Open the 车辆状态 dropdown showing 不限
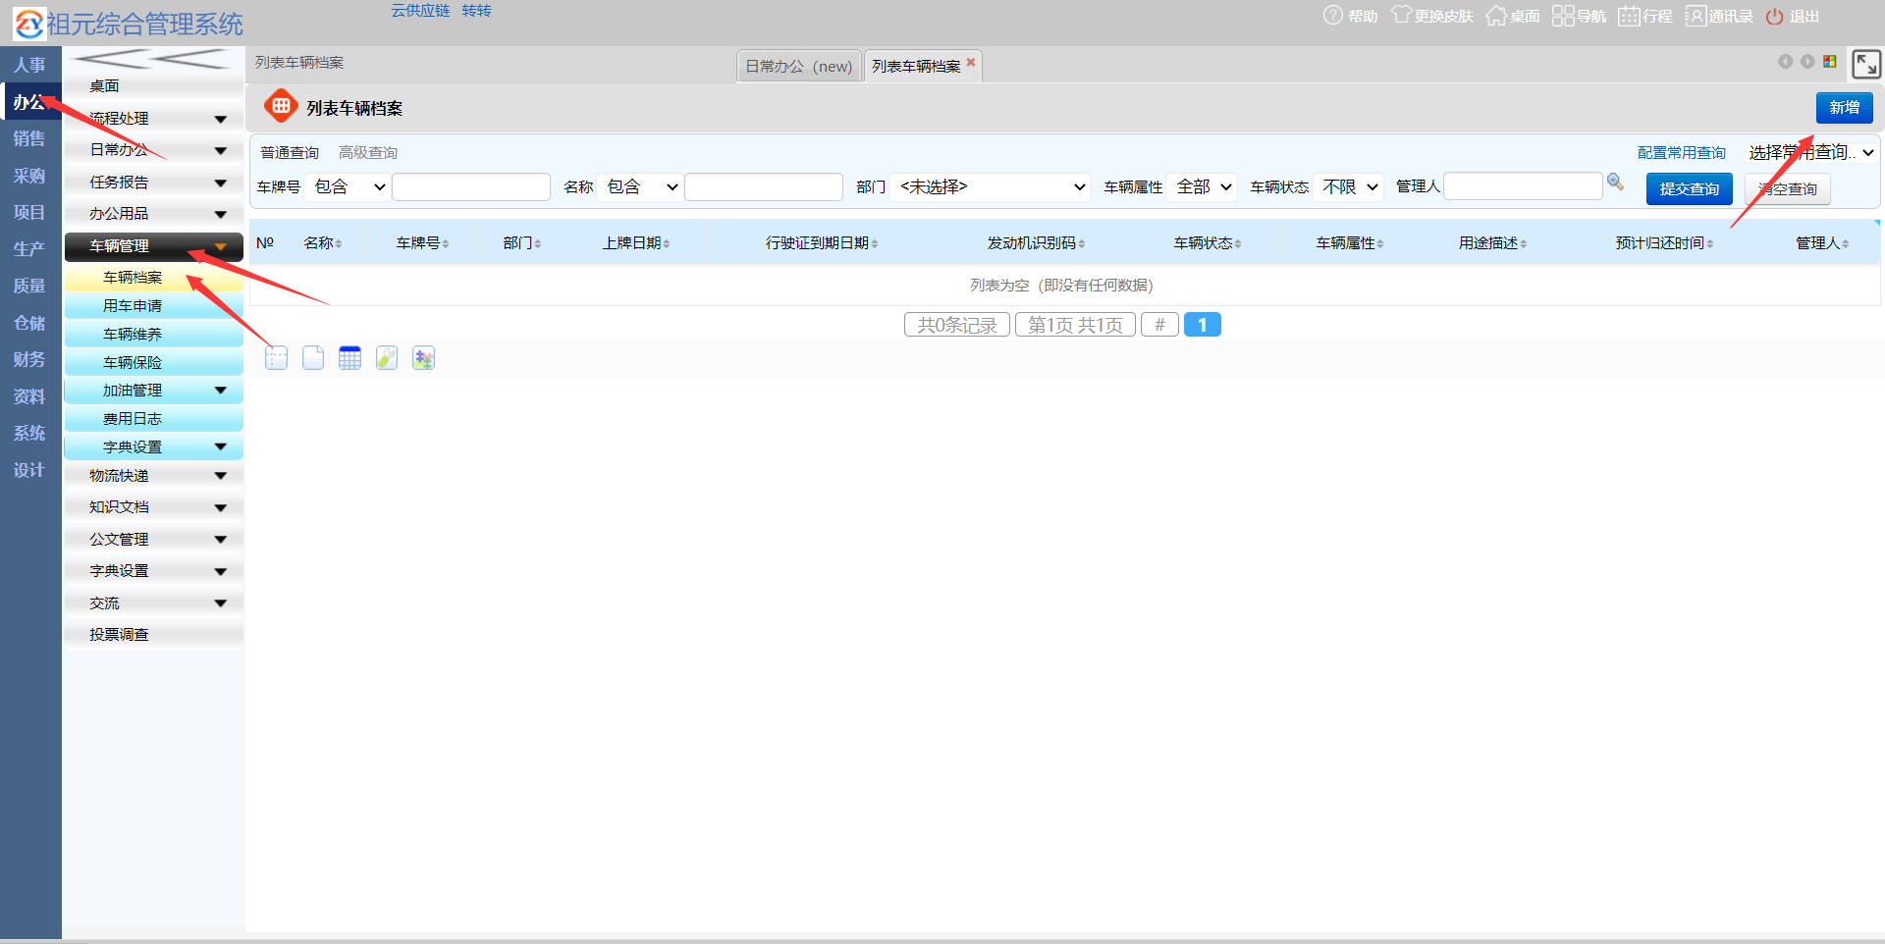1885x944 pixels. point(1349,186)
